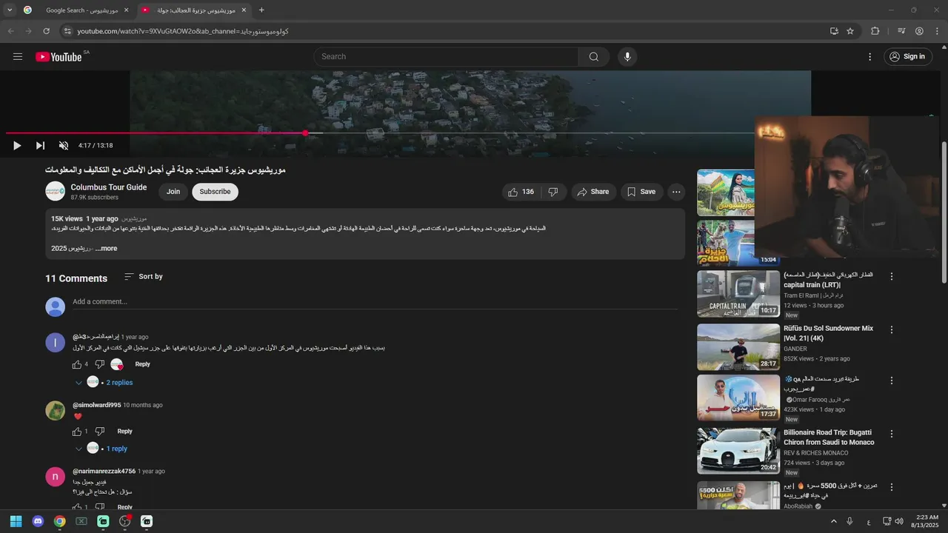
Task: Open tab search dropdown arrow
Action: pyautogui.click(x=10, y=10)
